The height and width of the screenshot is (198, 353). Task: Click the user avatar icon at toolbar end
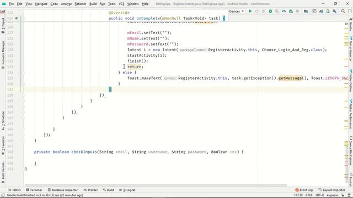350,11
